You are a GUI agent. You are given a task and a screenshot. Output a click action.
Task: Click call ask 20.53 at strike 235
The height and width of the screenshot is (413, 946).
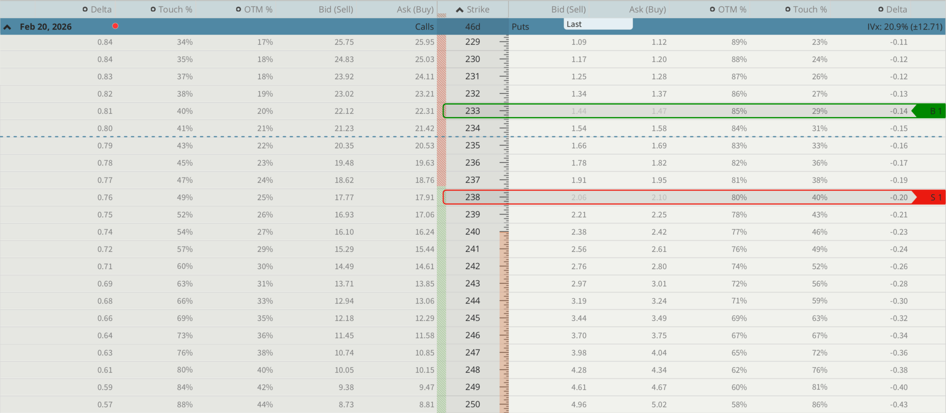point(424,146)
